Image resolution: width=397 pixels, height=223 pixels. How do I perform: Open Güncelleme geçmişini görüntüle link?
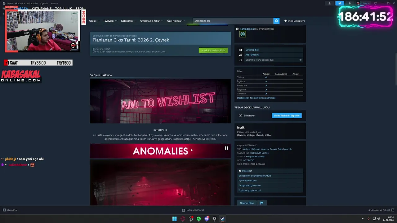pyautogui.click(x=255, y=176)
